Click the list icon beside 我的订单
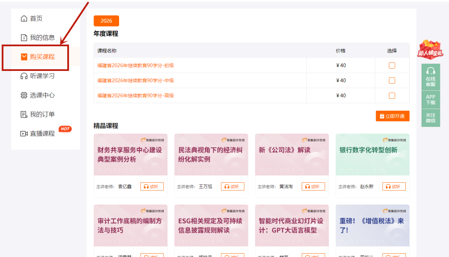 tap(24, 114)
